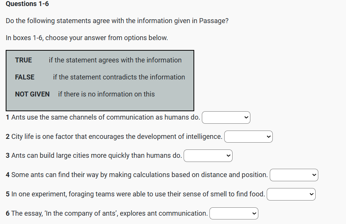Click the 'In boxes 1-6' instruction line
This screenshot has height=224, width=346.
point(87,38)
